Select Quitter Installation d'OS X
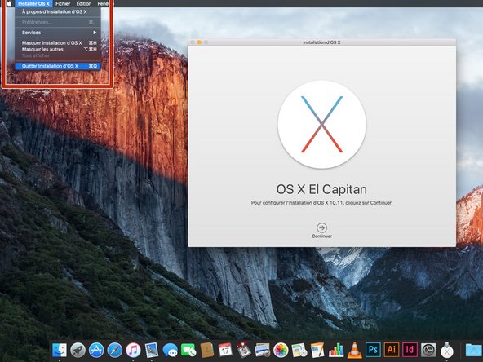This screenshot has width=483, height=362. [58, 66]
